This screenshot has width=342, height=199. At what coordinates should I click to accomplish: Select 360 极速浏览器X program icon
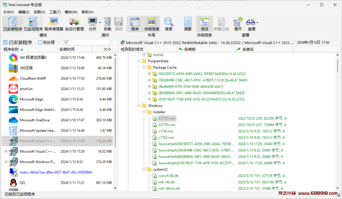13,57
